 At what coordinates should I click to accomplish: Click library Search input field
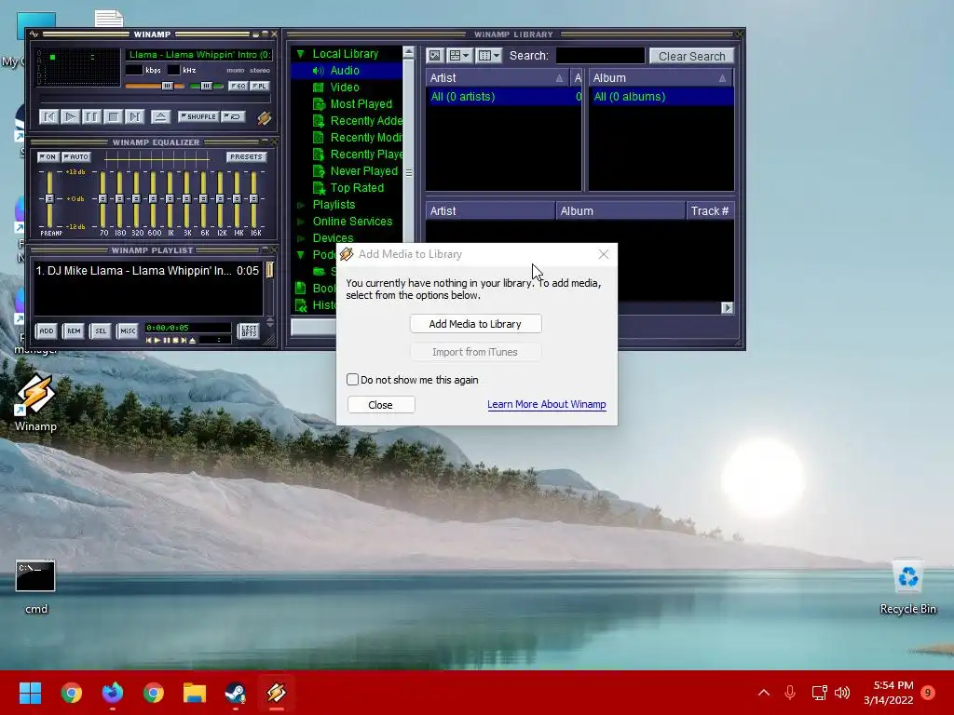pyautogui.click(x=600, y=56)
